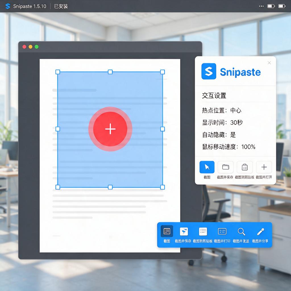Screen dimensions: 291x291
Task: Click the selection's left-middle edge handle
Action: coord(58,129)
